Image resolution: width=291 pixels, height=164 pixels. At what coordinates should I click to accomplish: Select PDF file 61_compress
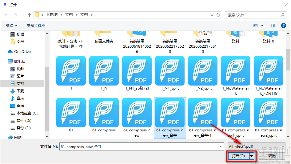coord(104,115)
